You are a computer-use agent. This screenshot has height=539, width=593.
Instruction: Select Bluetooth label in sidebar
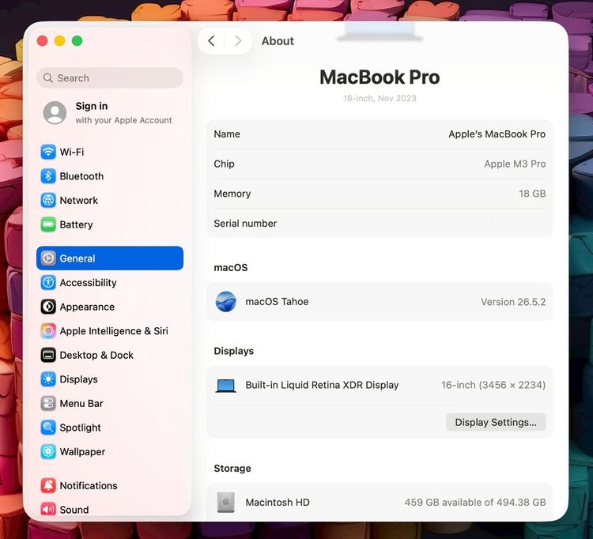coord(81,176)
